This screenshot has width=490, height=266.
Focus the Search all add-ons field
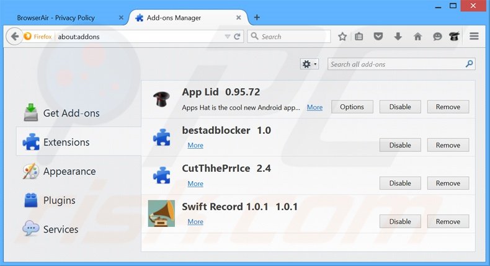point(401,64)
